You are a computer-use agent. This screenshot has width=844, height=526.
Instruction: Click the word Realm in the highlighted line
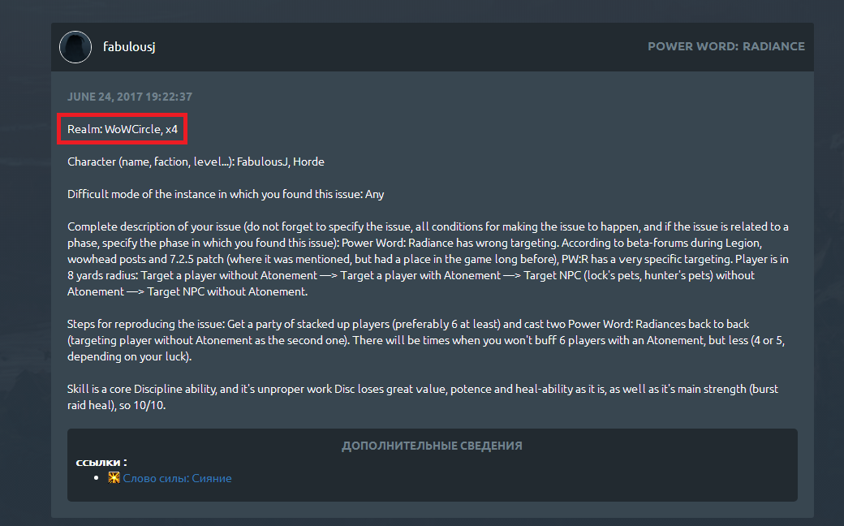84,129
